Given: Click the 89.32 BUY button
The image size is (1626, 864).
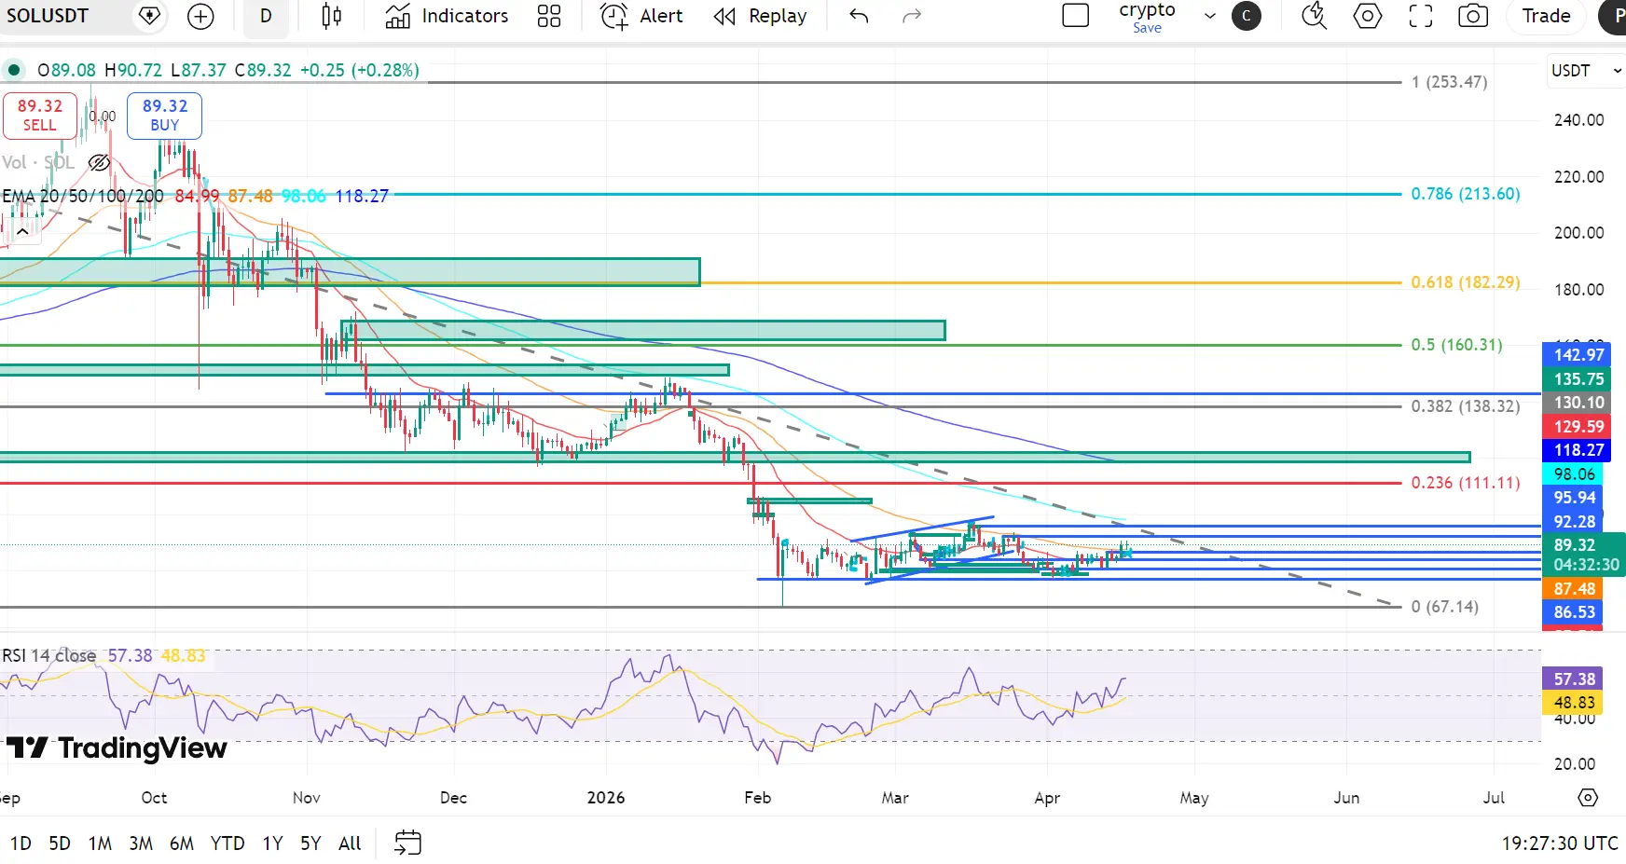Looking at the screenshot, I should (164, 116).
